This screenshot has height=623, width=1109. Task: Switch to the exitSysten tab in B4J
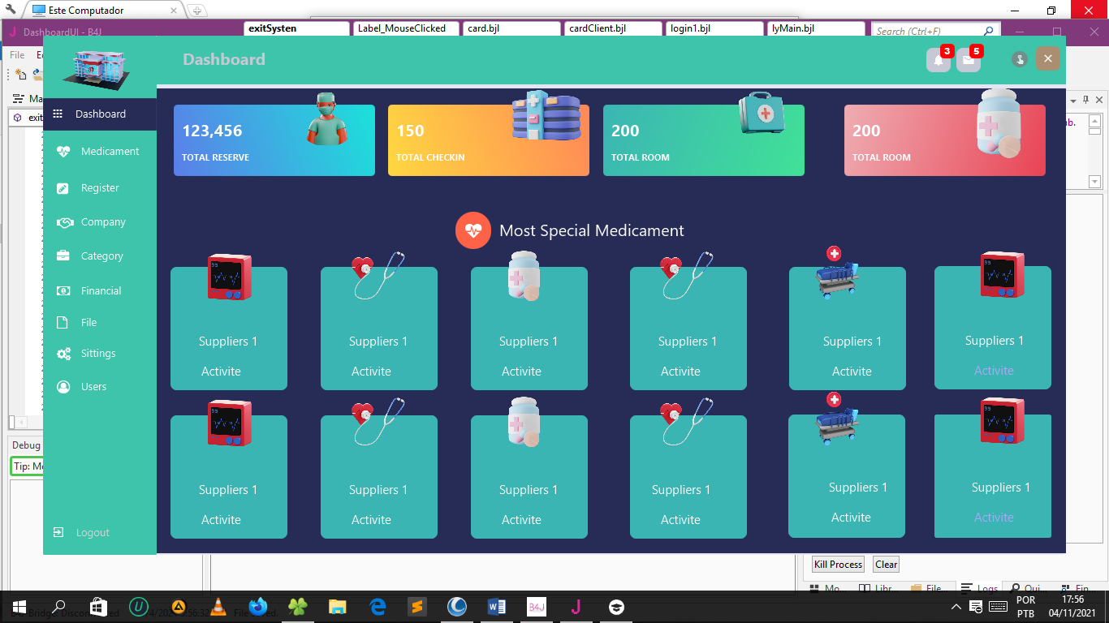297,28
